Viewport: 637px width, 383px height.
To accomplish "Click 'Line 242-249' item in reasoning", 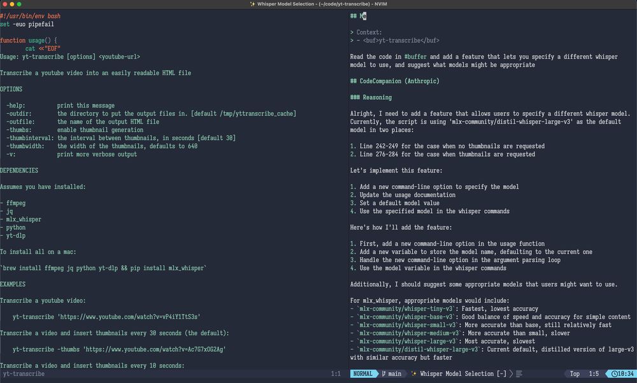I will 447,146.
